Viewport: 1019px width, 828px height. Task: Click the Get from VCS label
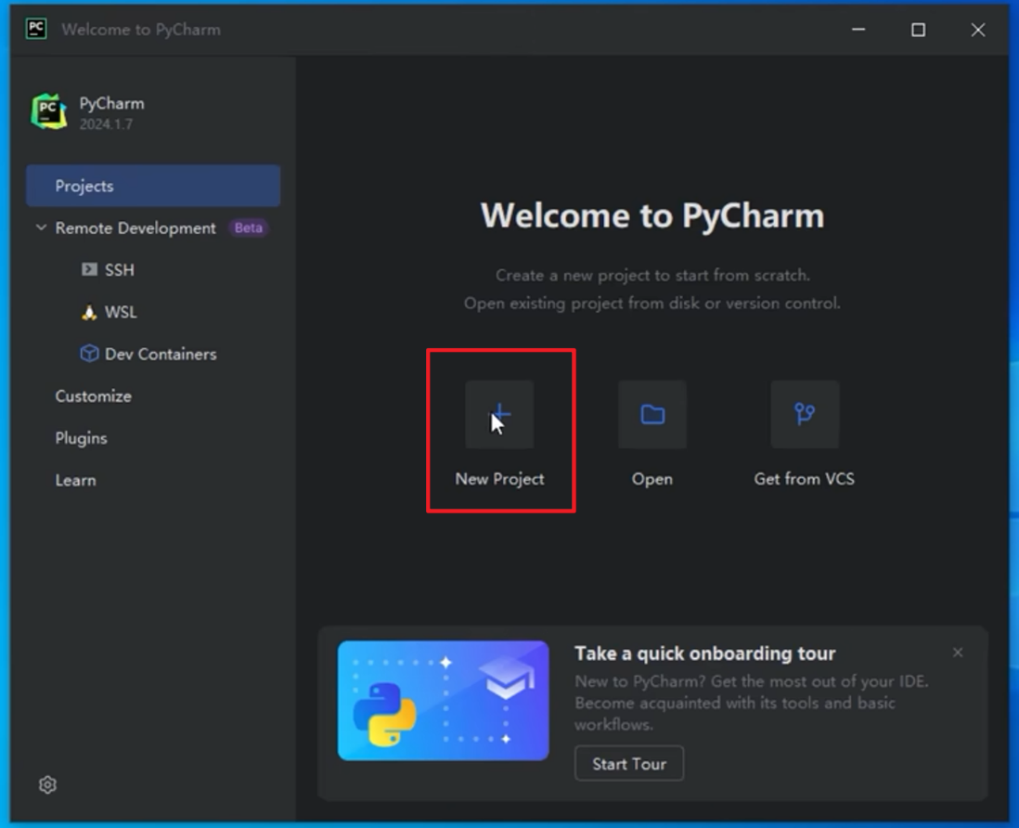[805, 479]
